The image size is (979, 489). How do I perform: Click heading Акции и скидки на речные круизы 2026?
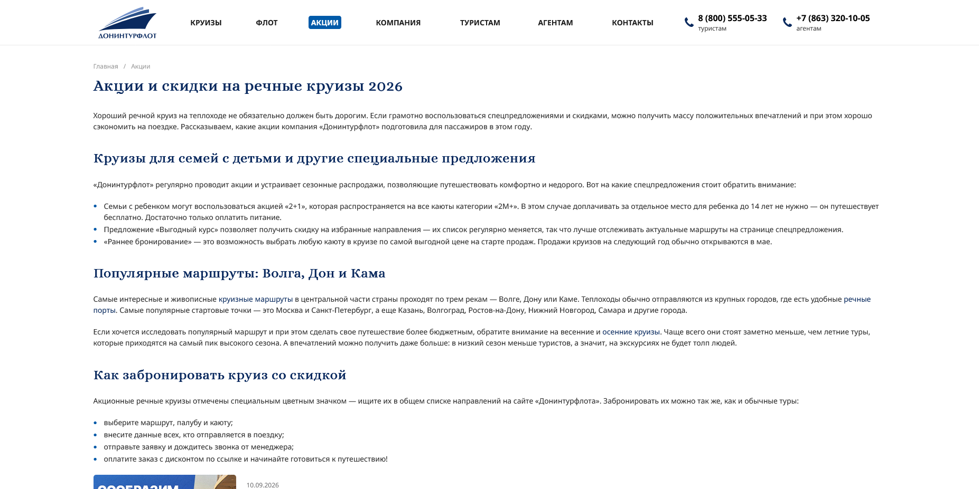[x=248, y=86]
